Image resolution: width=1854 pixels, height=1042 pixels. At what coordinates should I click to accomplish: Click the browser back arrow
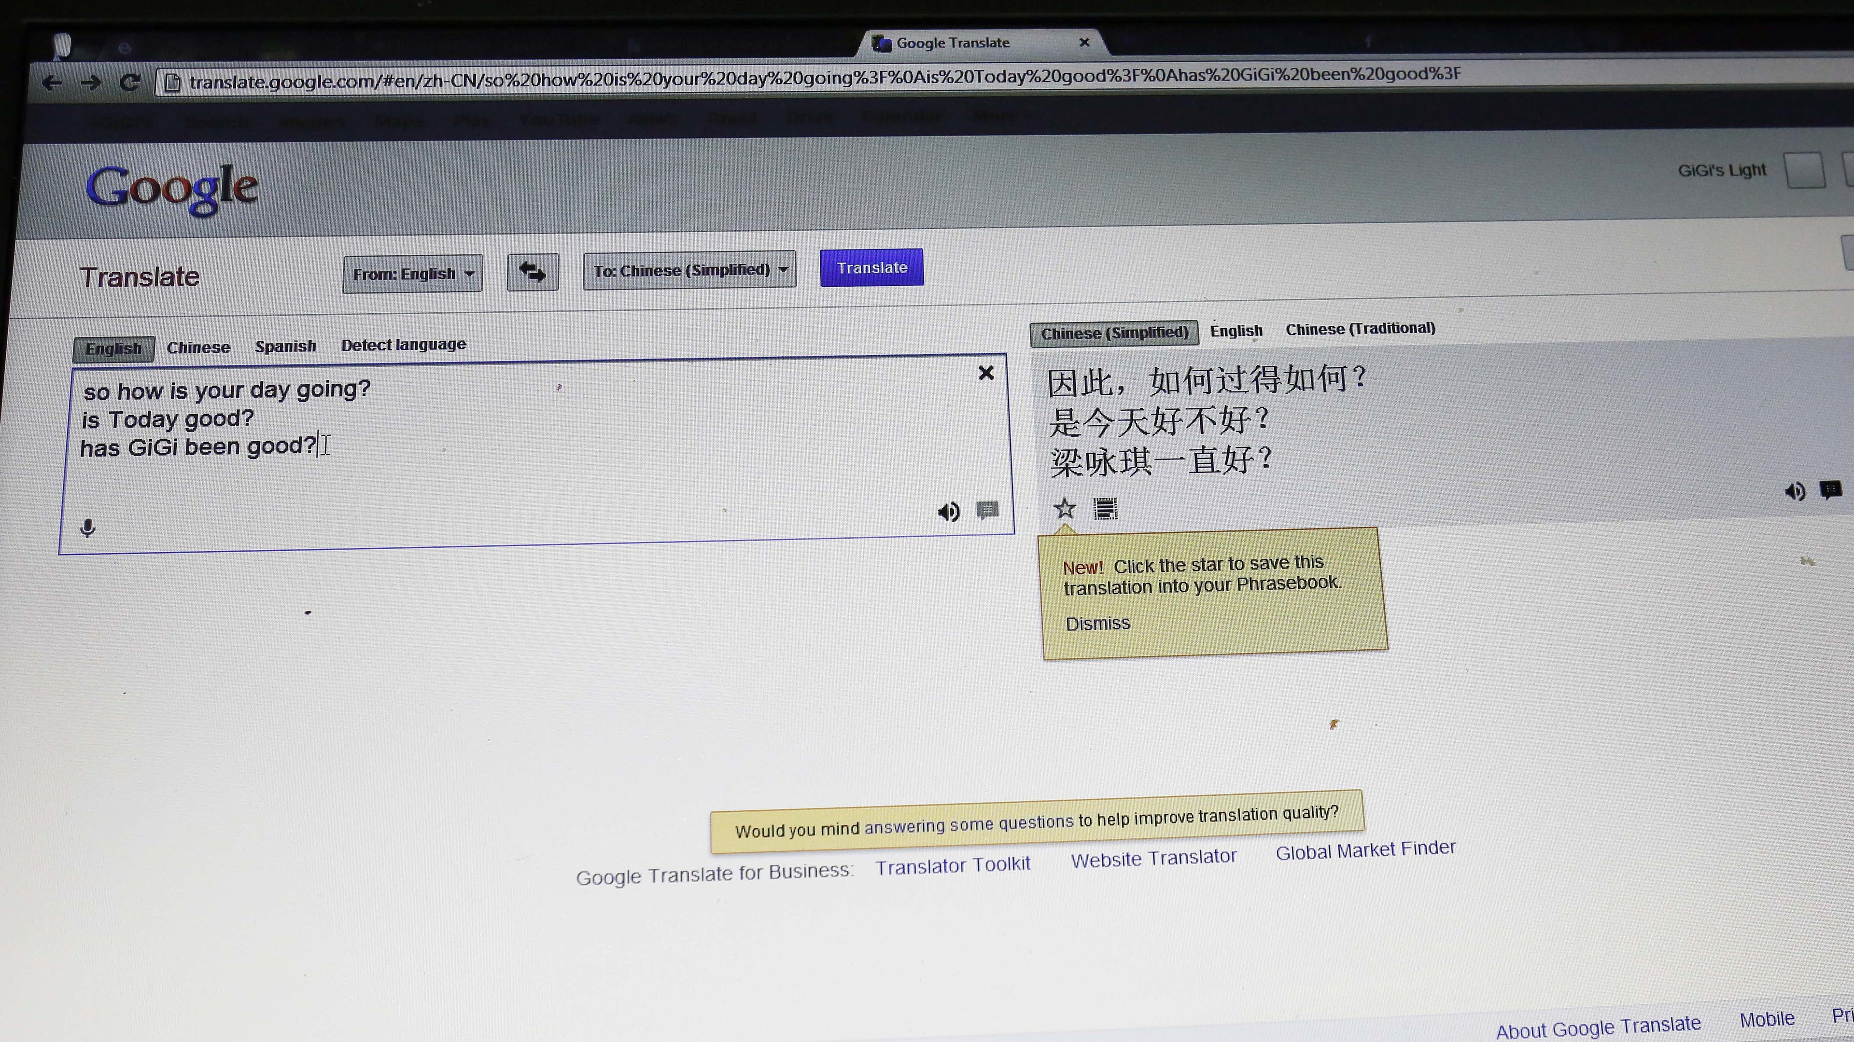coord(52,83)
